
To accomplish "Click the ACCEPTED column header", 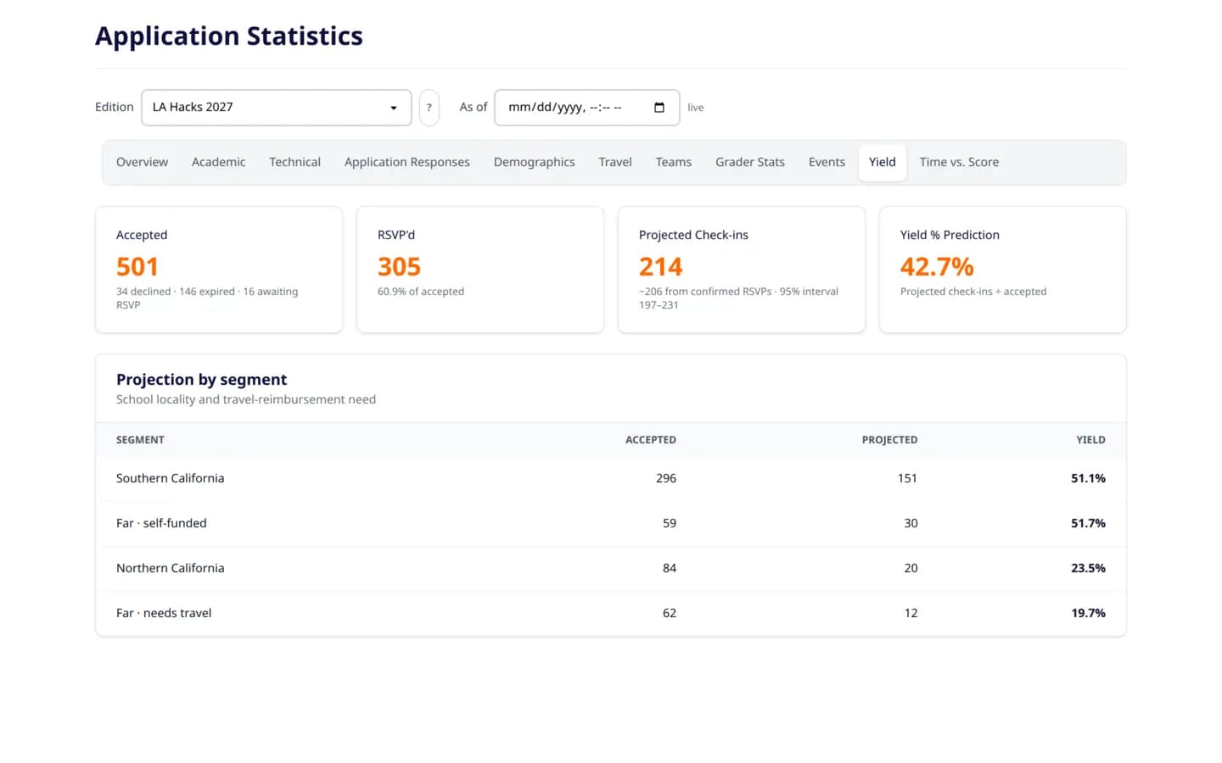I will pos(651,440).
